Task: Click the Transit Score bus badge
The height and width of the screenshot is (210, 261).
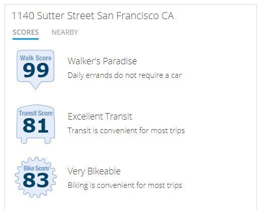Action: [x=36, y=124]
